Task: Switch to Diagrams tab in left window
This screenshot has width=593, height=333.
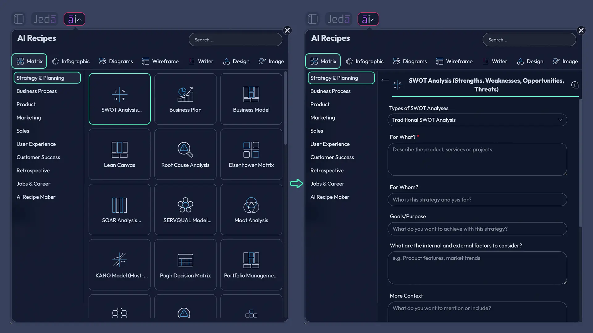Action: pos(116,61)
